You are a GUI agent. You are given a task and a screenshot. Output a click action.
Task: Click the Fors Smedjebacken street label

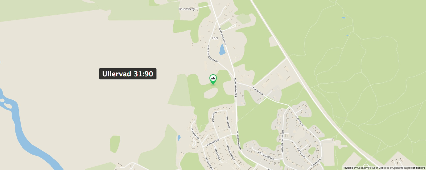[212, 54]
